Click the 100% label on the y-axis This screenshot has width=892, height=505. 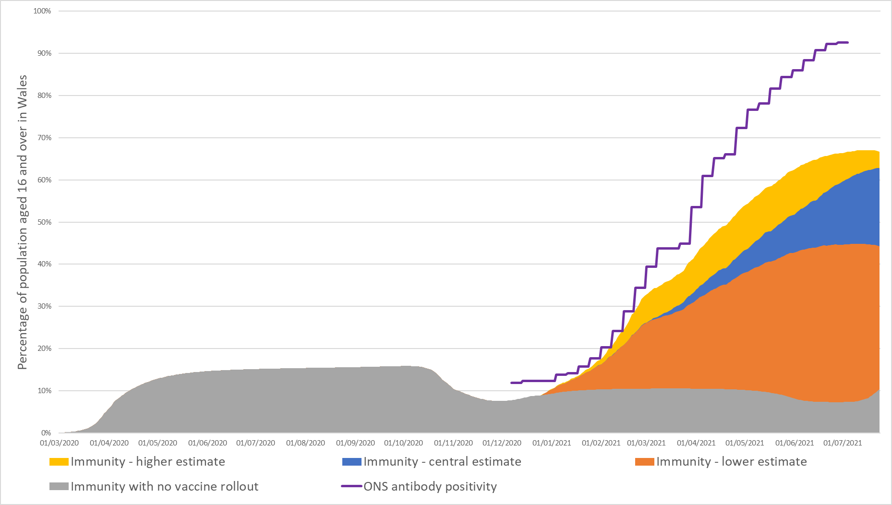pos(42,11)
